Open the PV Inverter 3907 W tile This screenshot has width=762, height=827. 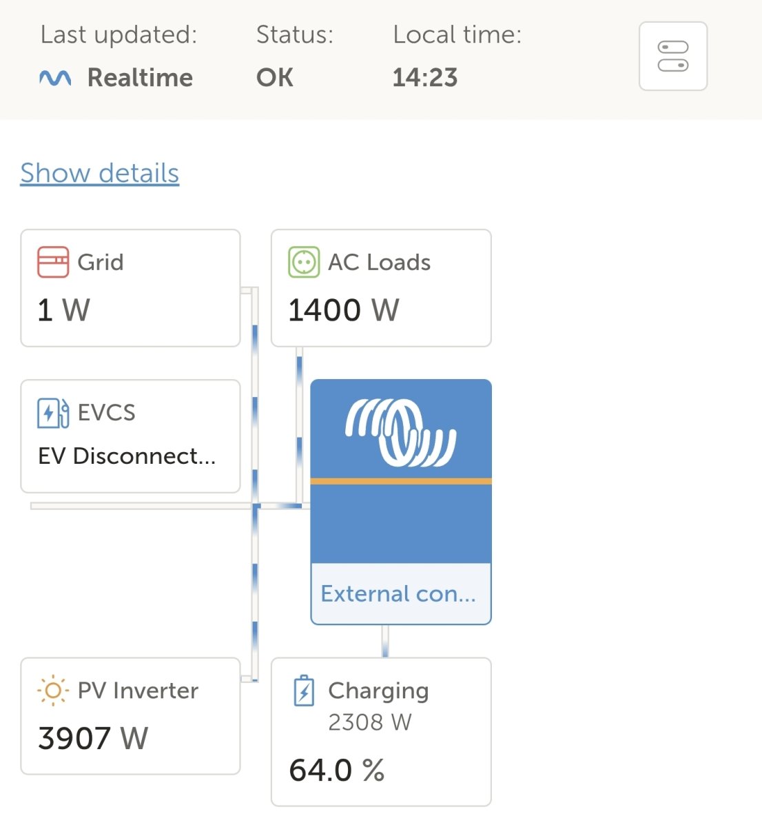130,716
